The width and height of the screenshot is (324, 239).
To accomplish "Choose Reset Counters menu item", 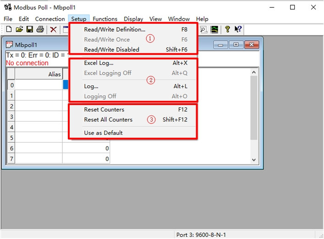I will pyautogui.click(x=133, y=110).
